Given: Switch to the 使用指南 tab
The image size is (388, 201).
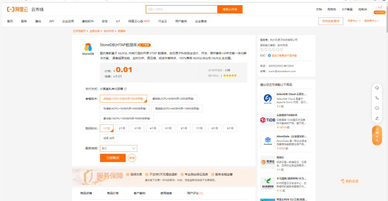Looking at the screenshot, I should tap(166, 193).
